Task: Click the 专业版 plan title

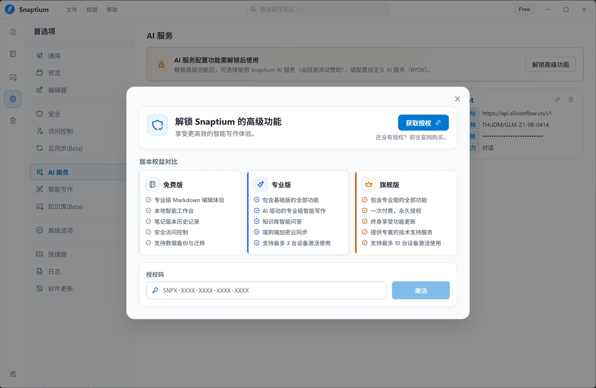Action: [281, 185]
